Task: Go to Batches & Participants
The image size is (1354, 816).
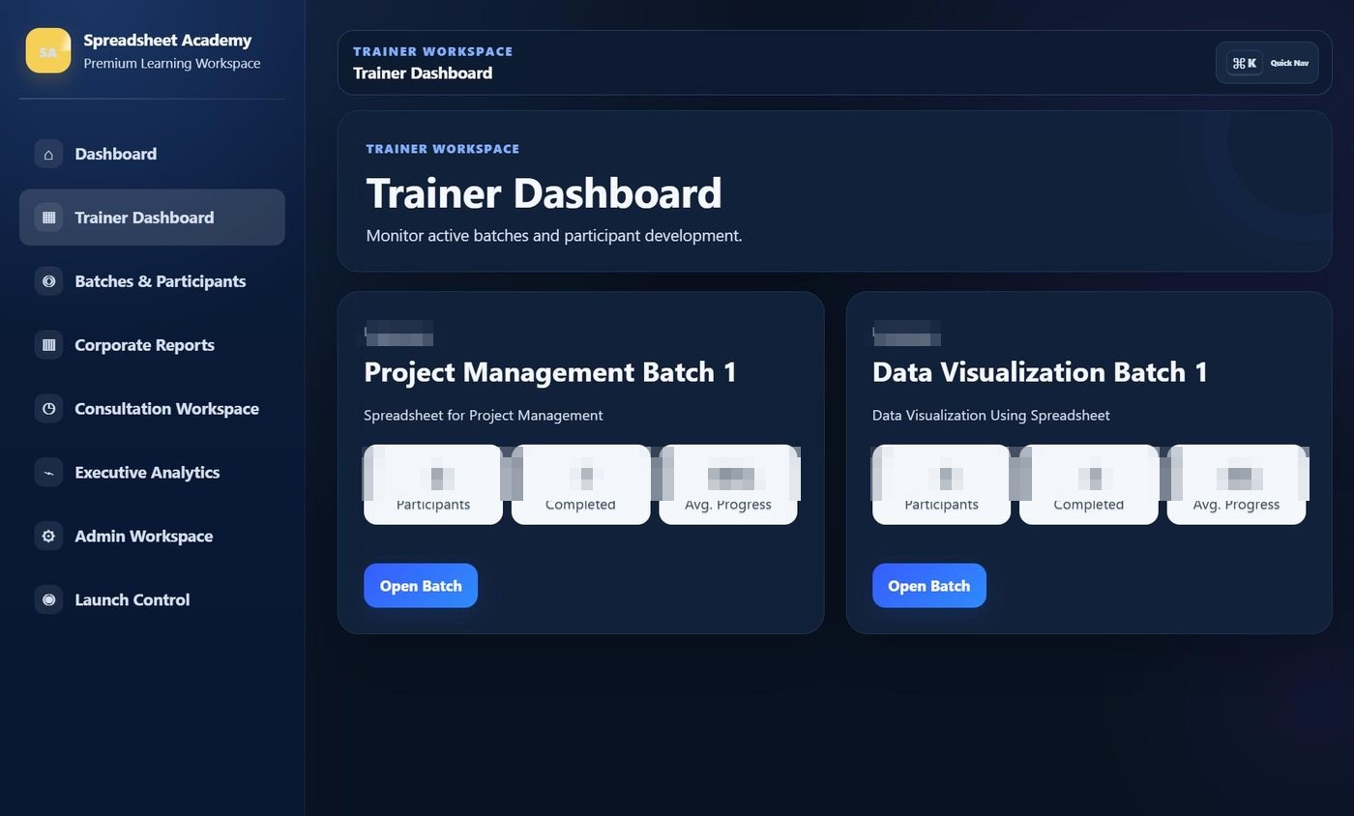Action: pyautogui.click(x=152, y=281)
